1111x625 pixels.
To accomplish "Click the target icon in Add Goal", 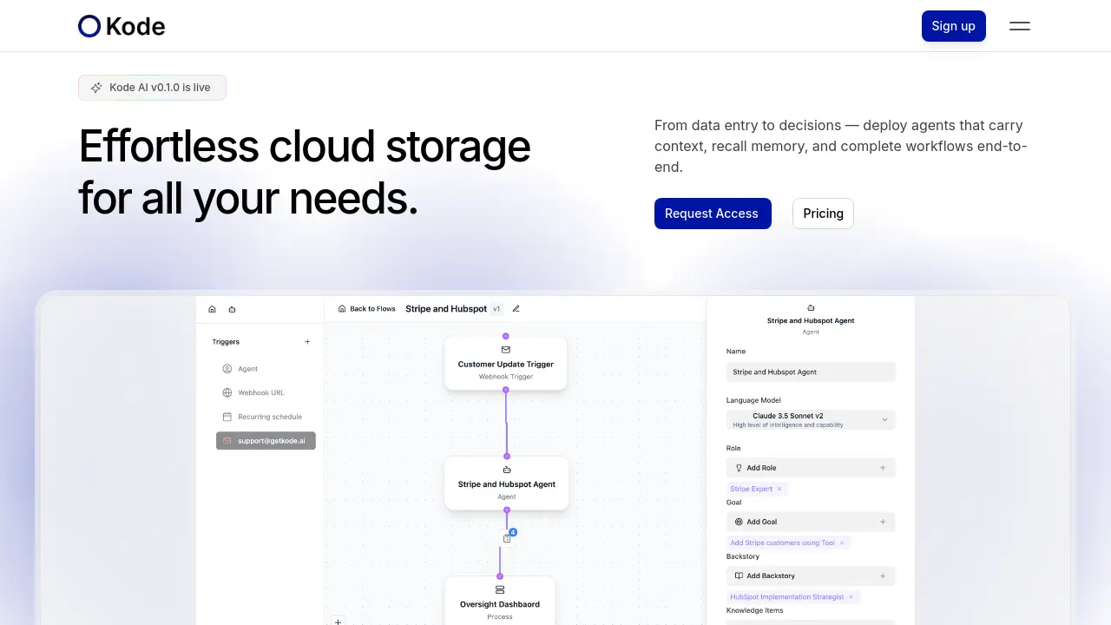I will coord(739,522).
